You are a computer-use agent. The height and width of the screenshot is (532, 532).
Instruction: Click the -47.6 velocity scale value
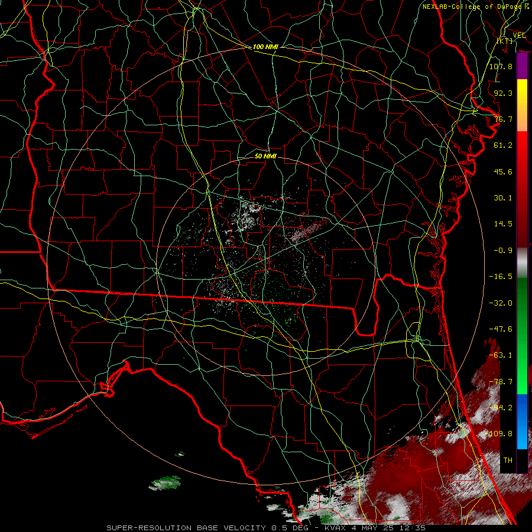coord(501,329)
